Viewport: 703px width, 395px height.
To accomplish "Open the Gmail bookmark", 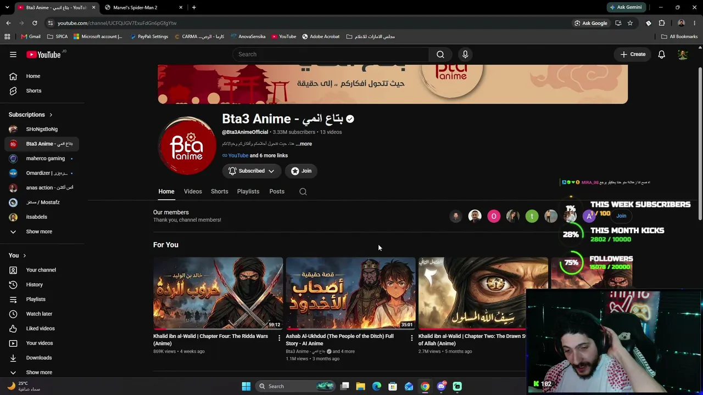I will (31, 37).
